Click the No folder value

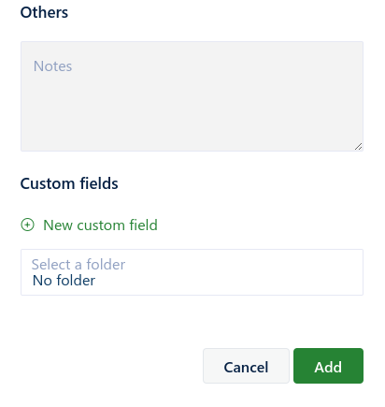coord(64,281)
